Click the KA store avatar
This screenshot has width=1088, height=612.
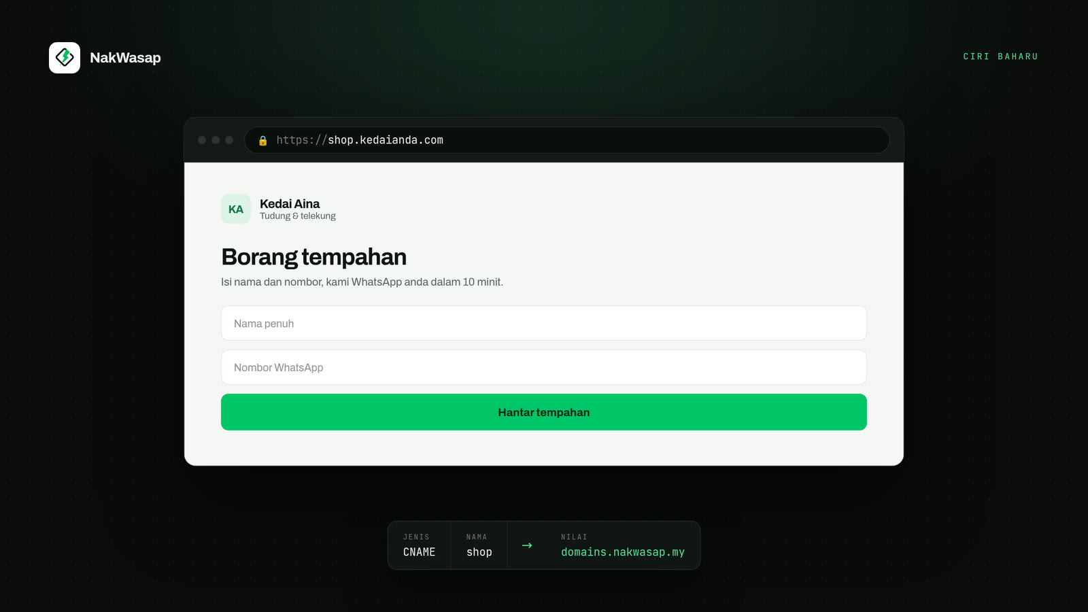236,209
